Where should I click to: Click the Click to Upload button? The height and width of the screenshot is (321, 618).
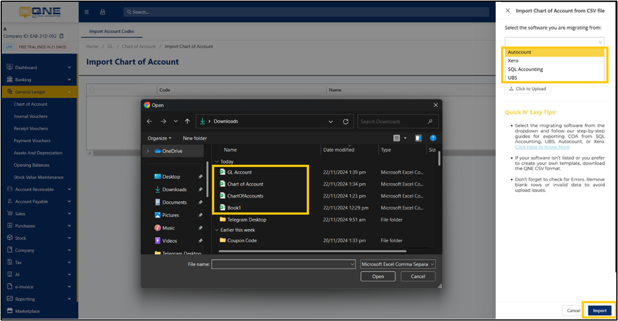528,89
